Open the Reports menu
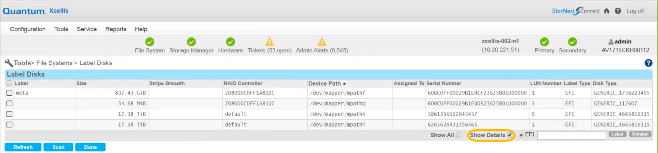 (116, 29)
